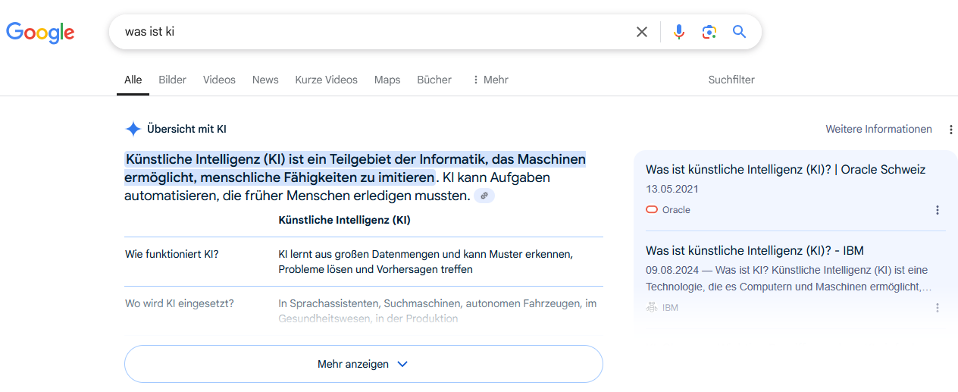
Task: Switch to the News tab
Action: [x=265, y=80]
